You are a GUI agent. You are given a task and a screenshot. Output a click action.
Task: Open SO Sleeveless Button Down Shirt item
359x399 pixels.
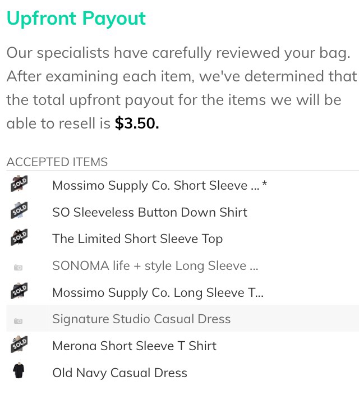click(x=149, y=212)
